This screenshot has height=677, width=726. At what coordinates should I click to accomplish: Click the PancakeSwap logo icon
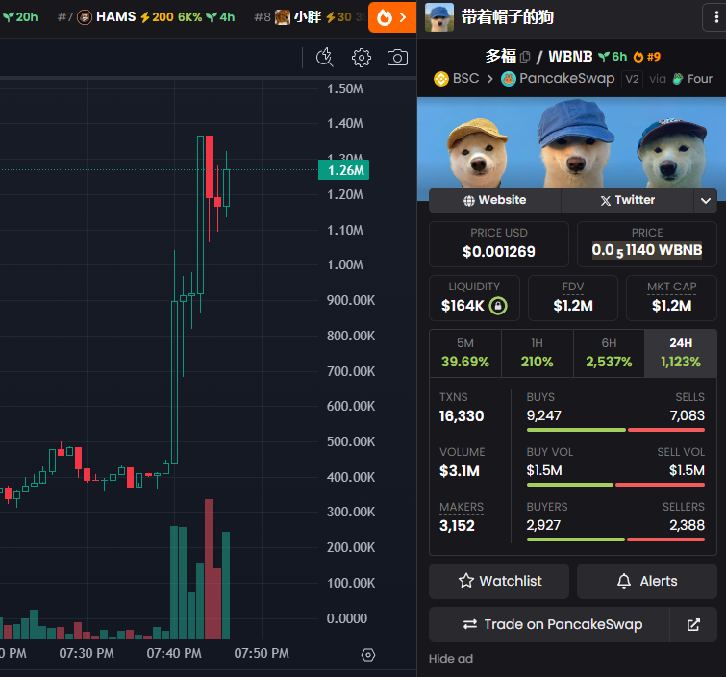pyautogui.click(x=509, y=79)
